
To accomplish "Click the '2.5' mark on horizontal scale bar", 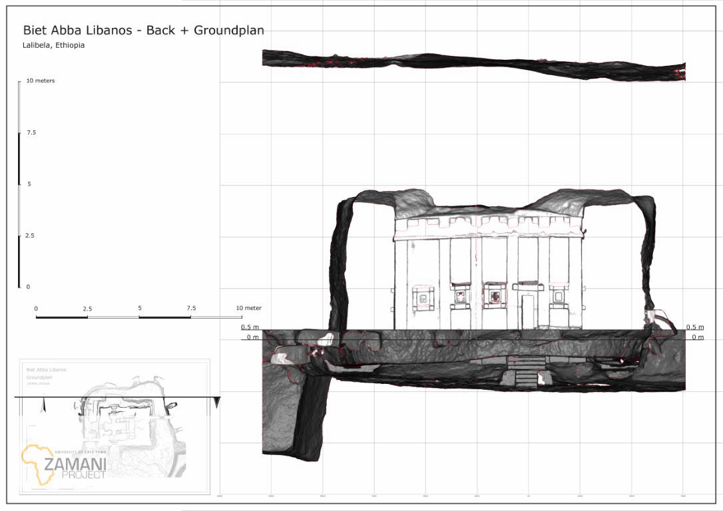I will coord(87,309).
